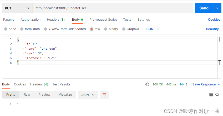Open the PUT method dropdown
Screen dimensions: 223x116
[17, 8]
